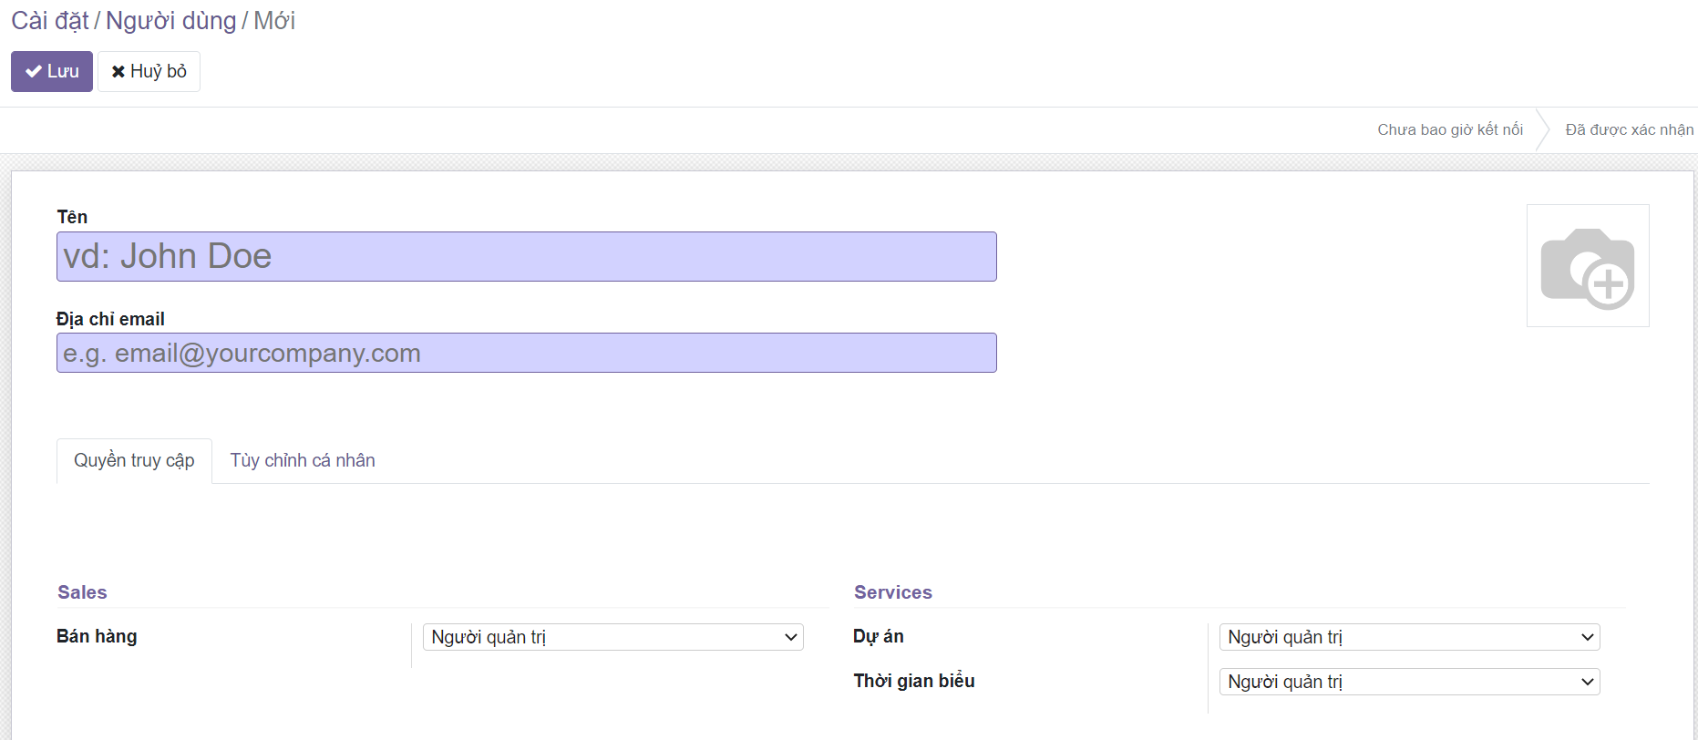Switch to the Quyền truy cập tab
1698x740 pixels.
point(134,460)
